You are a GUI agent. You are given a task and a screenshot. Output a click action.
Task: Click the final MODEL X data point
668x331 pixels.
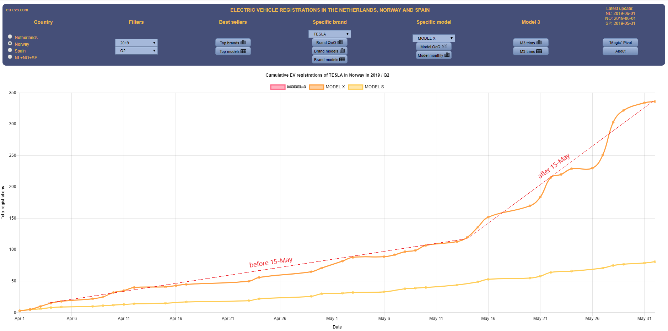click(655, 101)
